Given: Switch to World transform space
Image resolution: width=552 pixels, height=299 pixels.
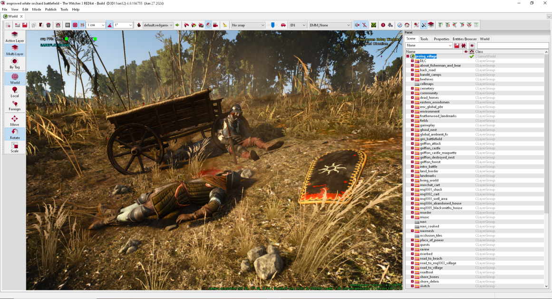Looking at the screenshot, I should (15, 79).
